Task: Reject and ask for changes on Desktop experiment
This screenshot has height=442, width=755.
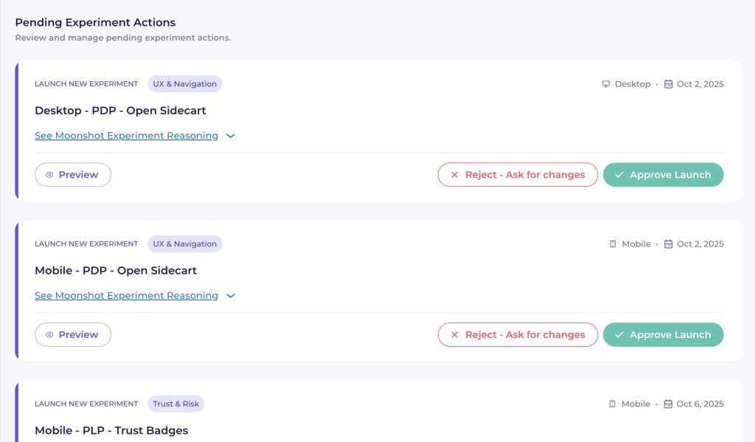Action: coord(518,175)
